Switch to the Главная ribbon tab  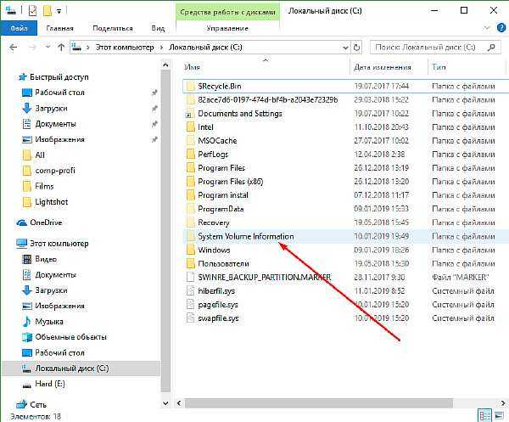[x=59, y=29]
